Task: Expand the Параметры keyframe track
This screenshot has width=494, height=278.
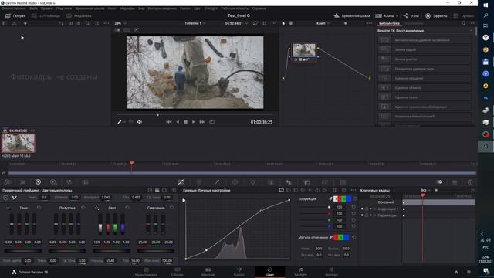Action: point(370,215)
